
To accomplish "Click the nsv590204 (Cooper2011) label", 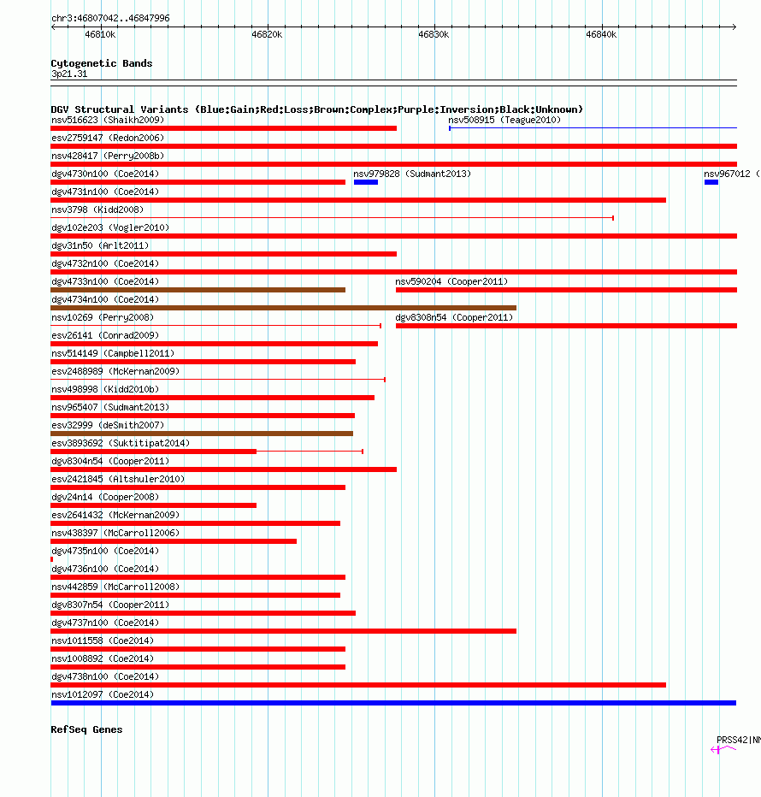I will coord(451,281).
